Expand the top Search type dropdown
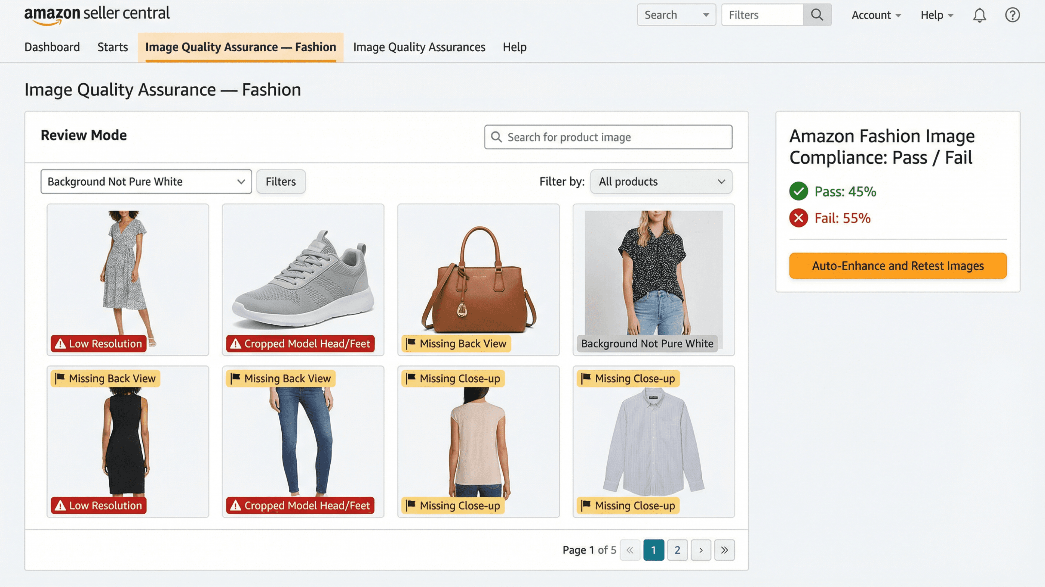 tap(676, 15)
